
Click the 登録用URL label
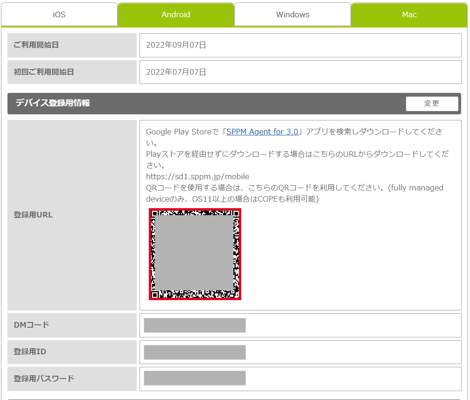click(33, 215)
